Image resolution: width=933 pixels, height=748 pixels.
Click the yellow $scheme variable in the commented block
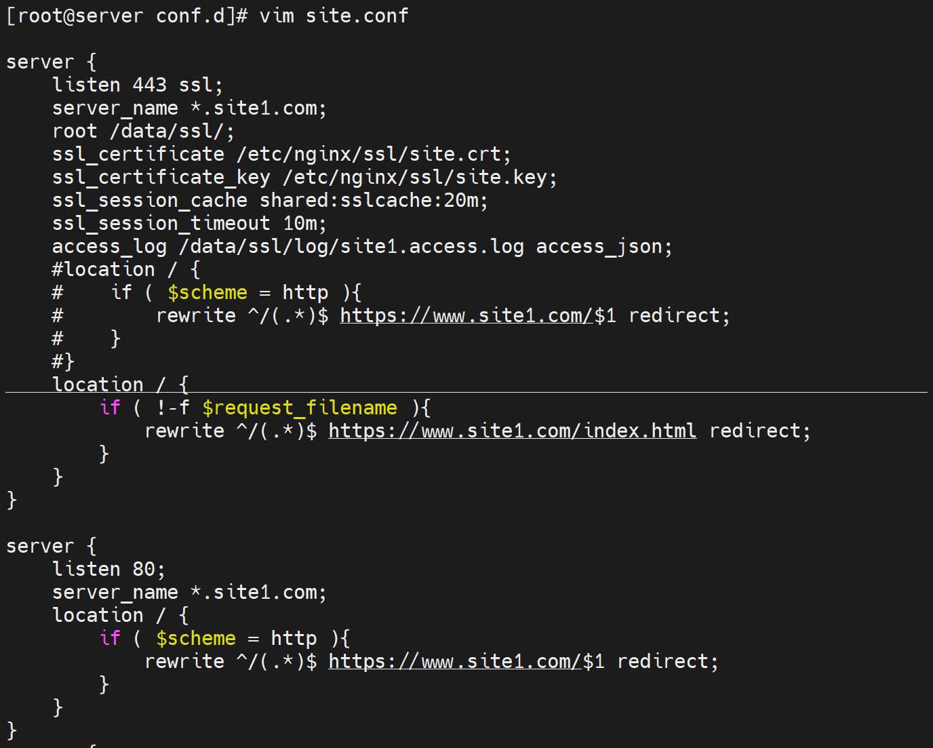[207, 293]
